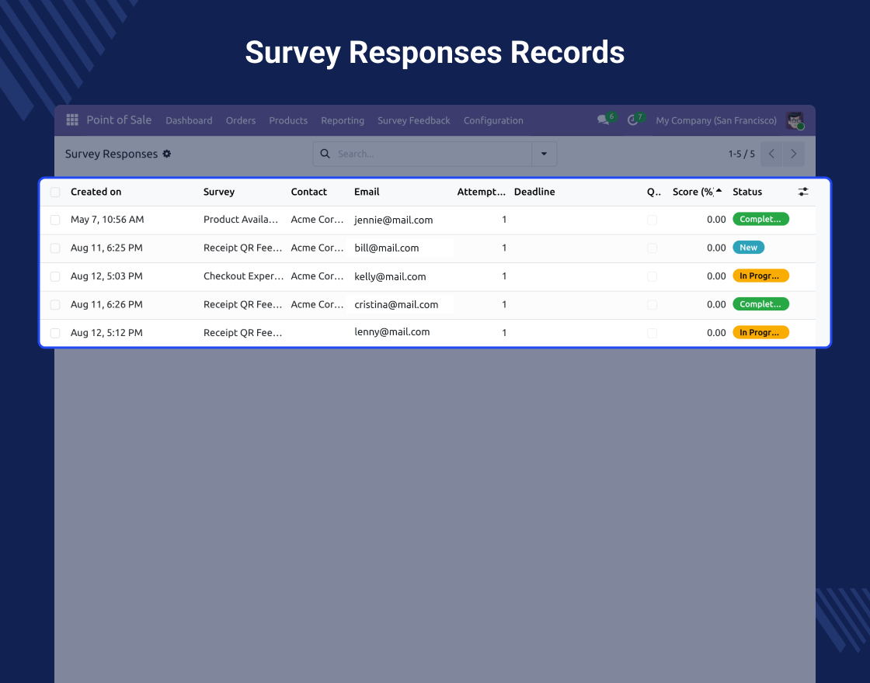This screenshot has width=870, height=683.
Task: Click Receipt QR Fee... in bill@mail.com row
Action: click(243, 248)
